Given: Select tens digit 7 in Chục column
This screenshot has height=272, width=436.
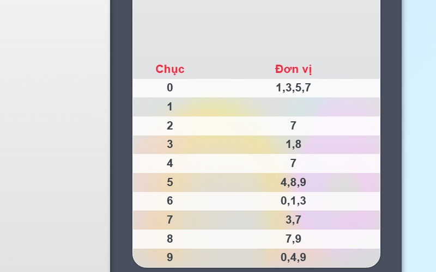Looking at the screenshot, I should [x=170, y=220].
